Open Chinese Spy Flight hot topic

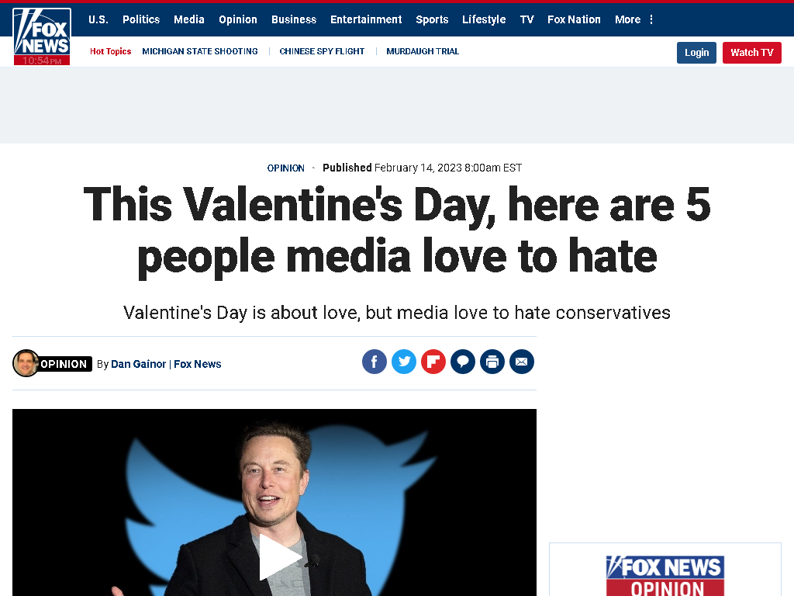pos(322,51)
